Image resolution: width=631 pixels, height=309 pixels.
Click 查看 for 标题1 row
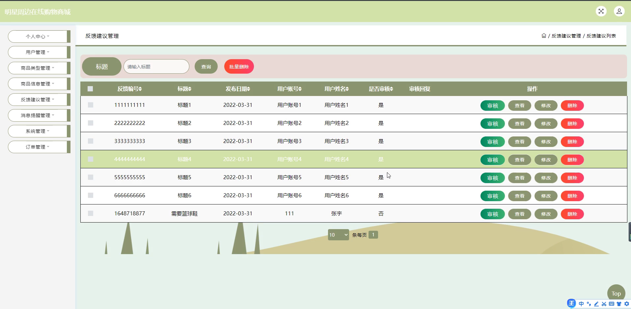tap(520, 106)
